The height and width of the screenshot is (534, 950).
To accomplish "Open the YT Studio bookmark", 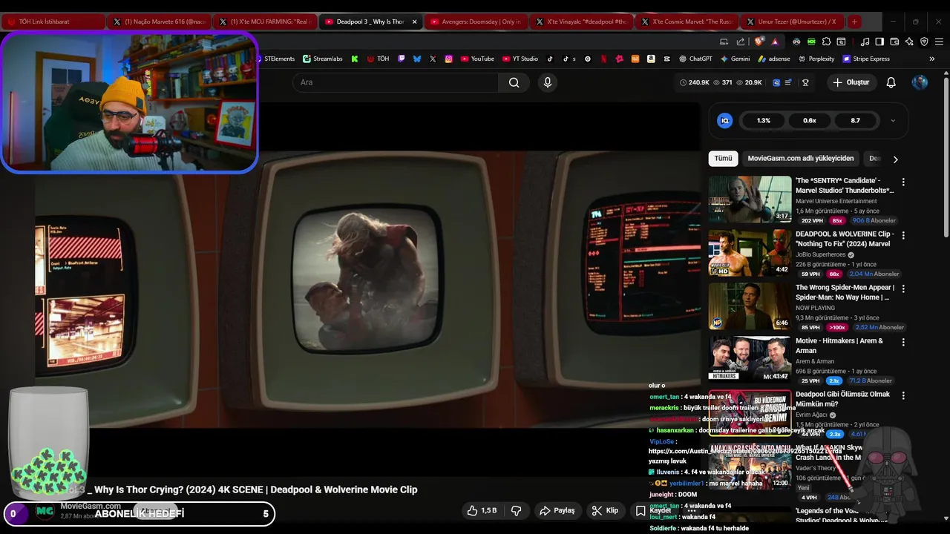I will point(520,59).
